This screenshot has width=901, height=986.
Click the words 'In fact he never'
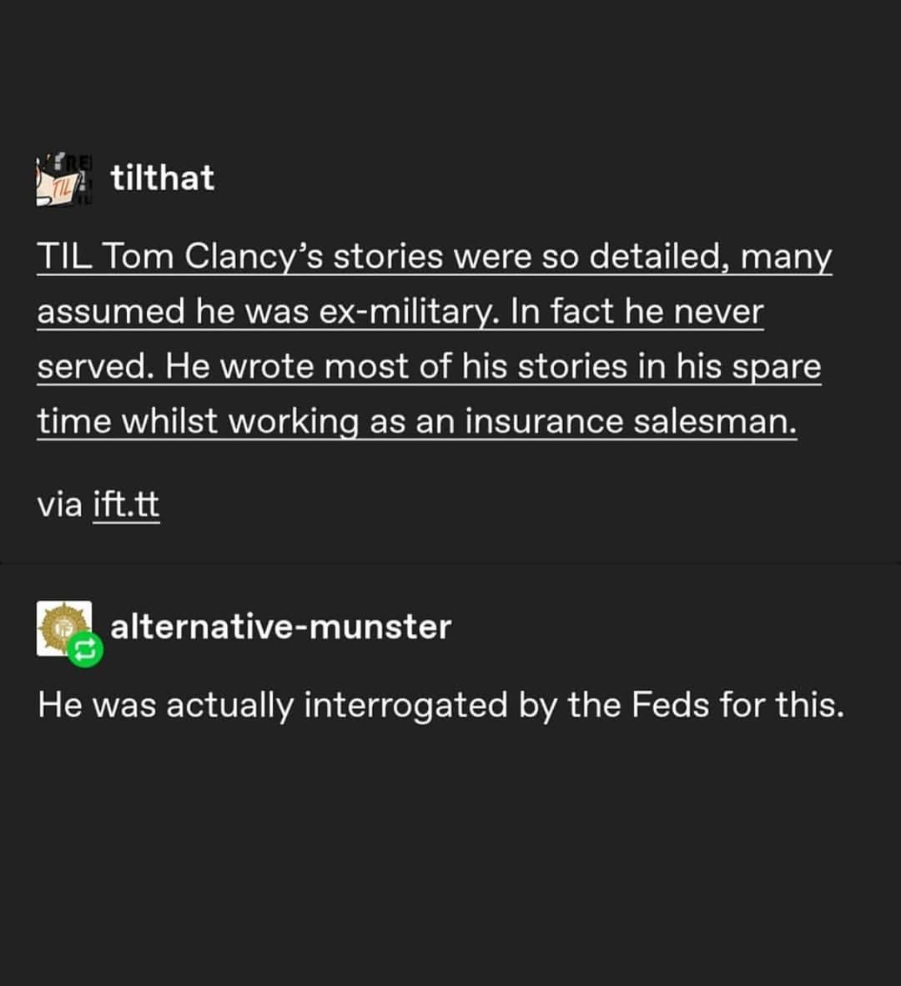tap(637, 311)
